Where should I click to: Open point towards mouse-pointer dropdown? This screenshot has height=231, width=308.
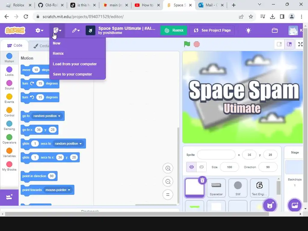coord(58,190)
